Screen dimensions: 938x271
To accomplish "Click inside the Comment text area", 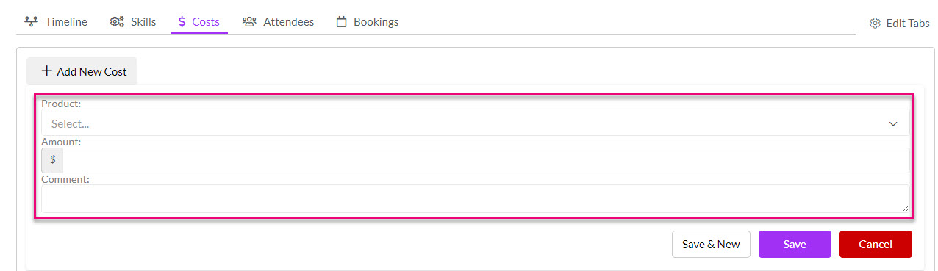I will click(x=475, y=198).
